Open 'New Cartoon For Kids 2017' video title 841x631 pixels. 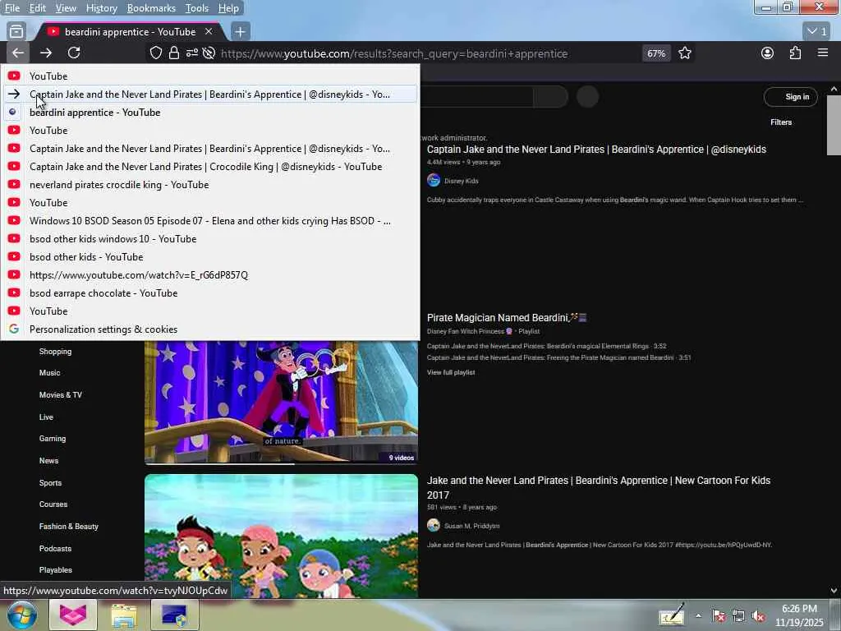point(599,487)
